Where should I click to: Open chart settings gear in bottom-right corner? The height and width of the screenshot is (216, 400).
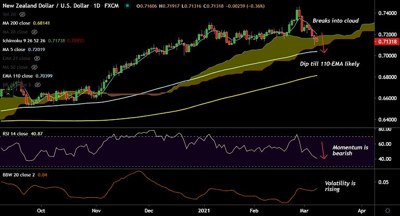[x=387, y=209]
